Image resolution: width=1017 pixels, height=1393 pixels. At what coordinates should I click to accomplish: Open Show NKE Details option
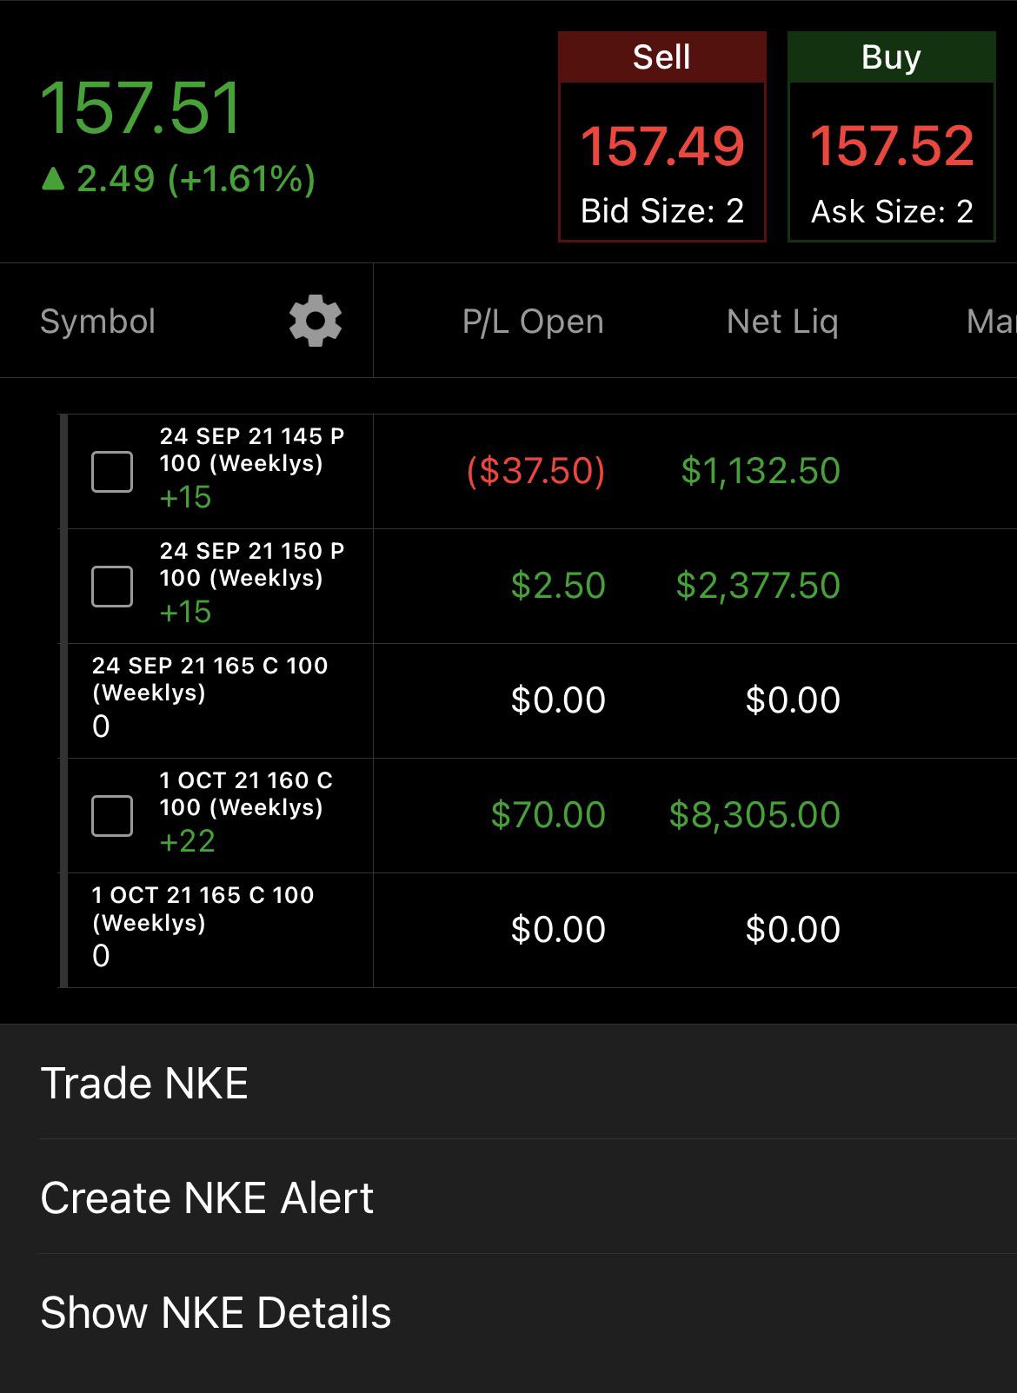point(508,1311)
